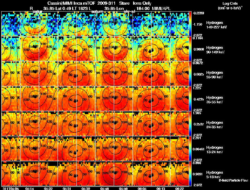Click the 05:14 image in the 149-227 keV row
Image resolution: width=250 pixels, height=190 pixels.
(29, 24)
